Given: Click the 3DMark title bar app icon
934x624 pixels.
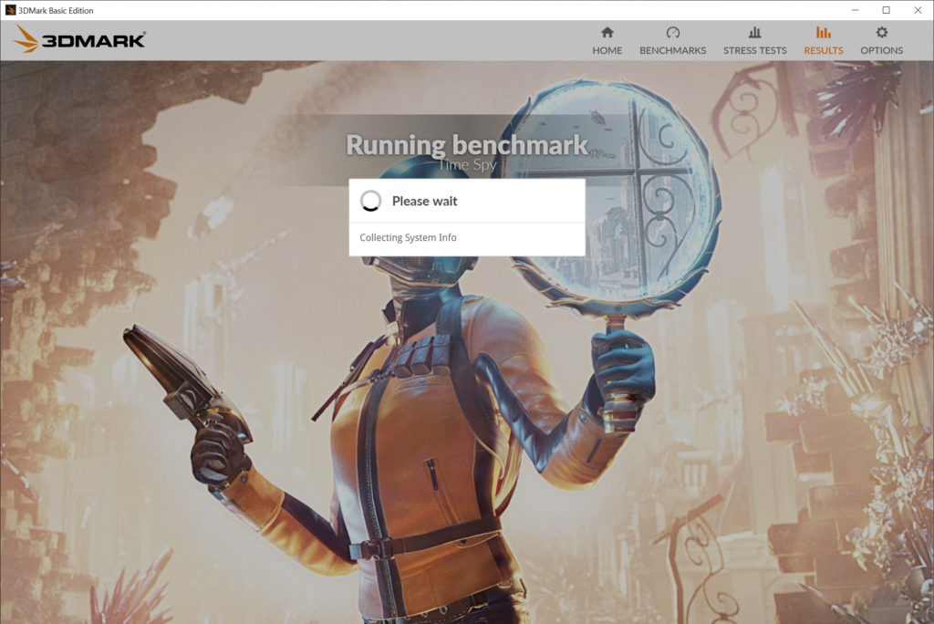Looking at the screenshot, I should 10,10.
